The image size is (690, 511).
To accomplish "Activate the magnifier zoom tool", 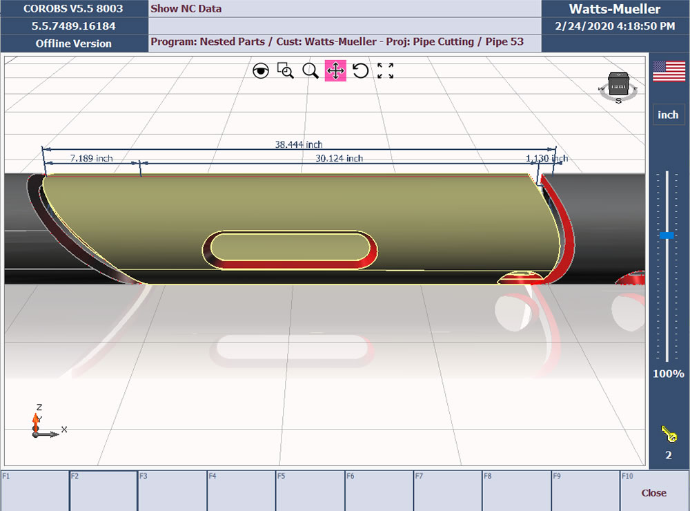I will (x=310, y=70).
